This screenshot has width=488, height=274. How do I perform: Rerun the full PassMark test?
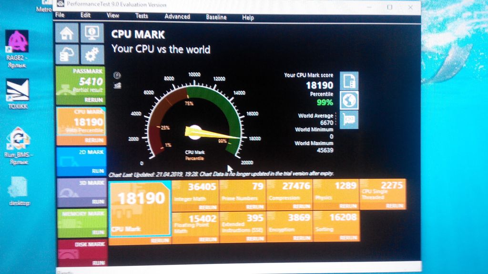pos(93,100)
